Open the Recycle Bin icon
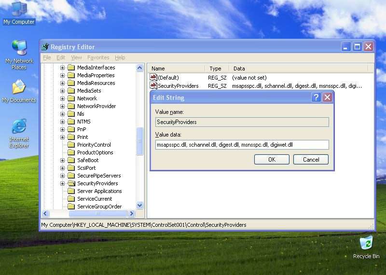Screen dimensions: 386x275 [x=366, y=247]
